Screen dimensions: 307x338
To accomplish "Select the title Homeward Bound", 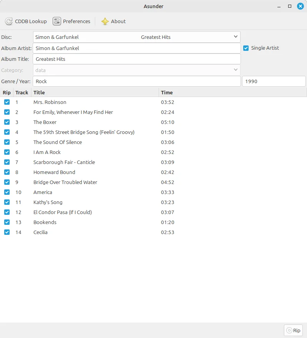I will coord(54,172).
